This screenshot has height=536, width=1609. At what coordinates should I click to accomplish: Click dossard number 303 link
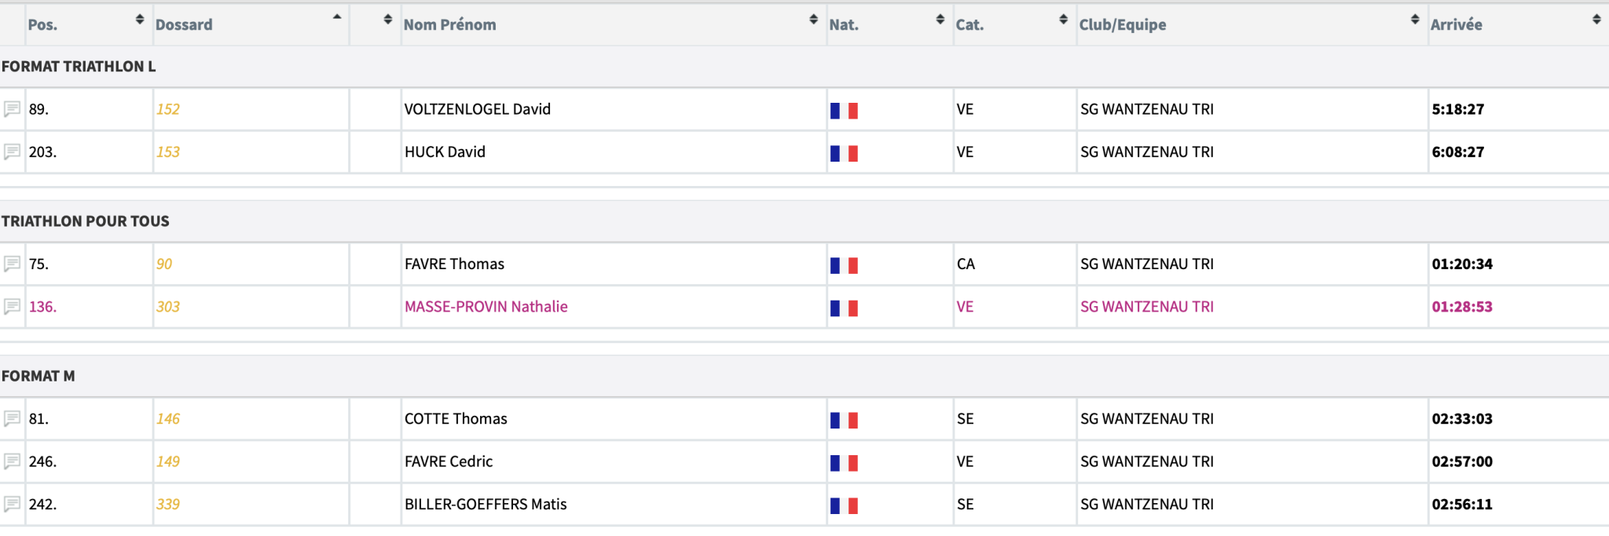click(168, 307)
